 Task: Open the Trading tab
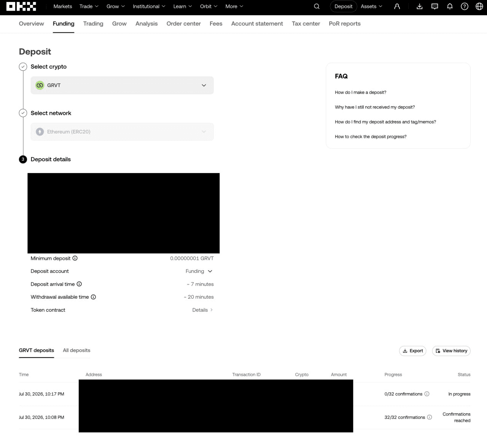93,24
